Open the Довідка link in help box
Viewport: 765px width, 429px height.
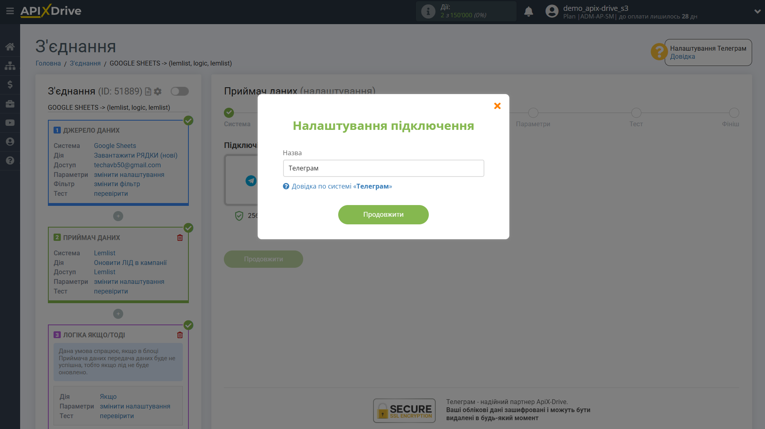click(682, 56)
